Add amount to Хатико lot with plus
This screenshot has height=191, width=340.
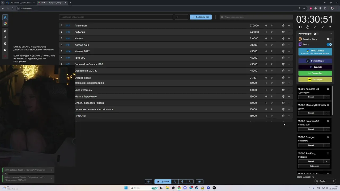coord(266,38)
